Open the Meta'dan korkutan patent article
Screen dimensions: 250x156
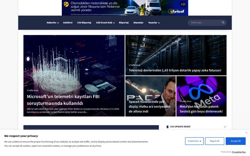tap(201, 109)
